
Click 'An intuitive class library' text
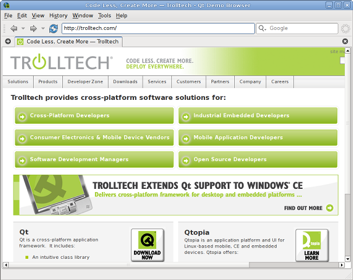coord(61,257)
